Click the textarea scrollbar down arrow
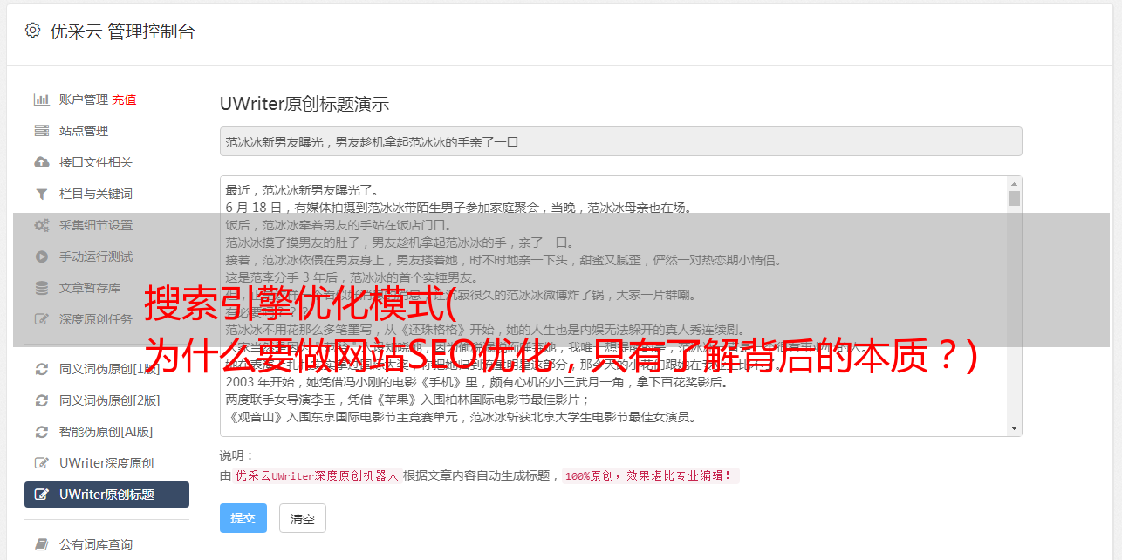This screenshot has height=560, width=1122. 1014,428
